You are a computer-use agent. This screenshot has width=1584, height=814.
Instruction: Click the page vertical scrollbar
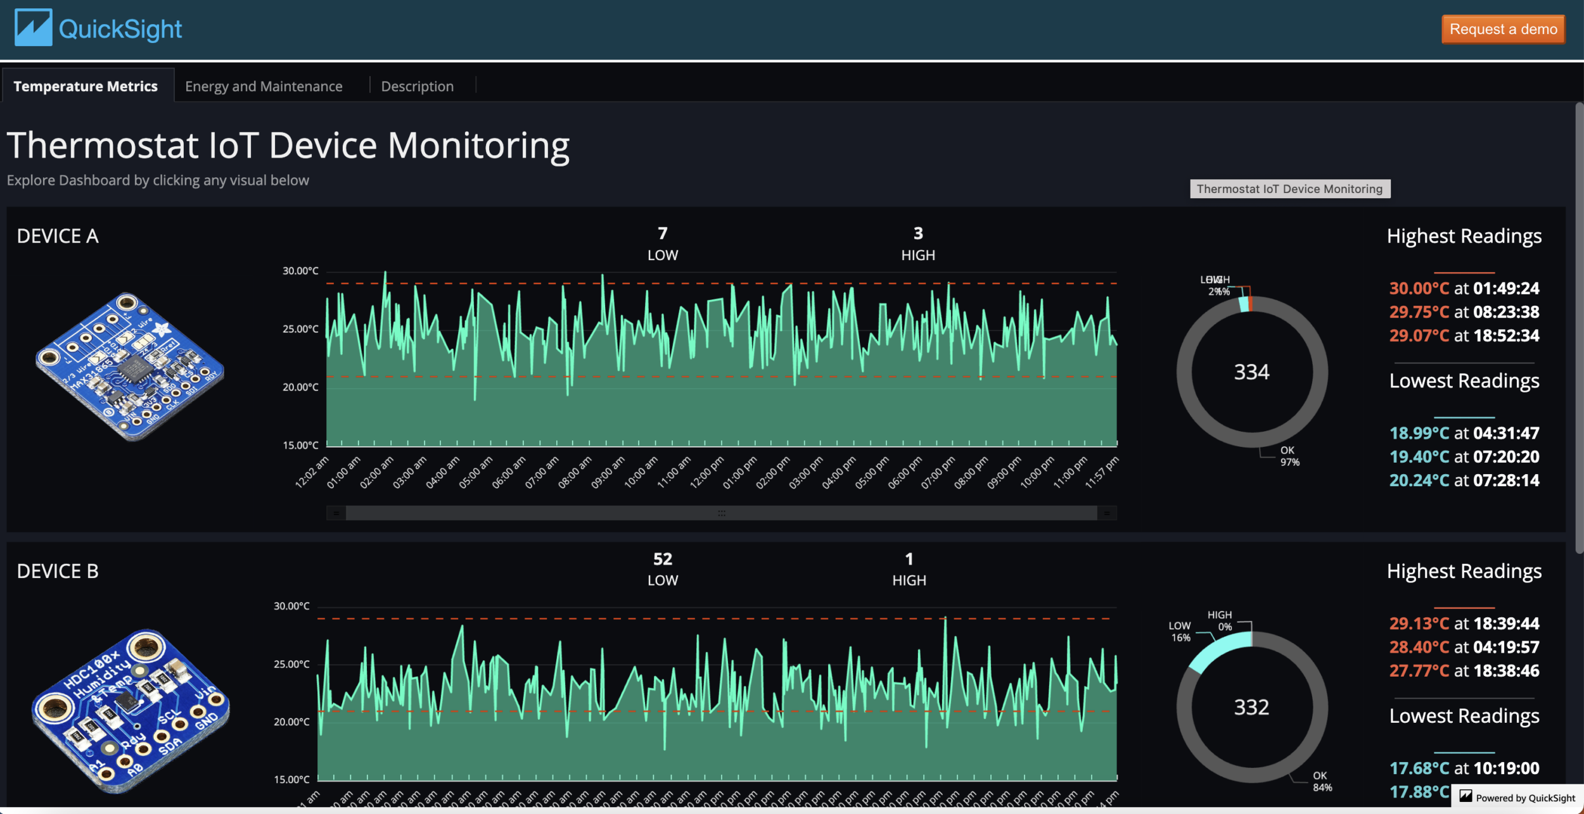tap(1579, 327)
